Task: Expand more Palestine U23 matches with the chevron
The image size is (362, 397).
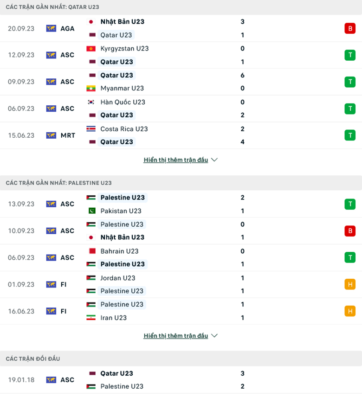Action: (x=214, y=336)
